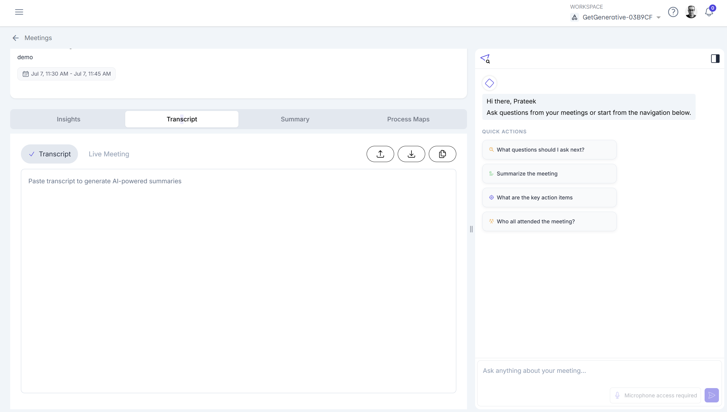The width and height of the screenshot is (727, 412).
Task: Click the download transcript icon button
Action: [x=411, y=154]
